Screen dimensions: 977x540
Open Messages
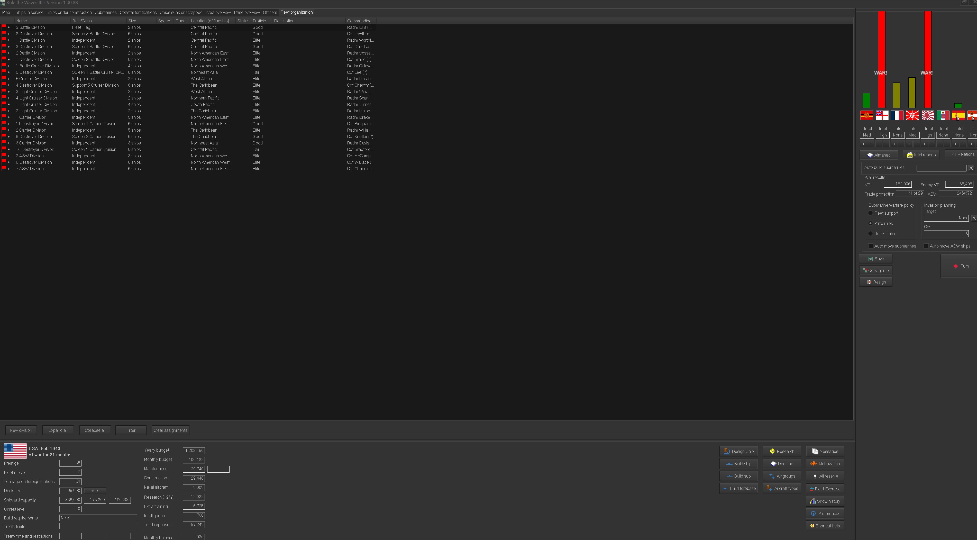[825, 451]
